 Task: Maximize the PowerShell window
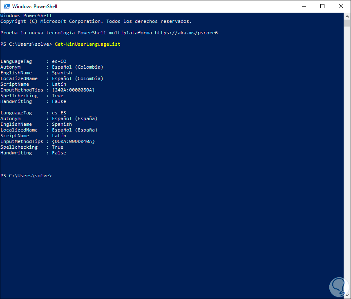322,6
